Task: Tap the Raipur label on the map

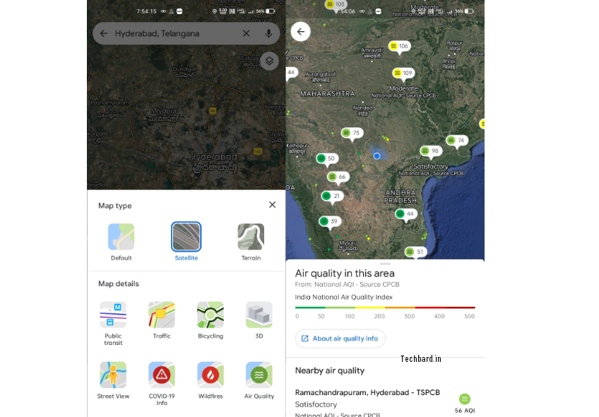Action: click(455, 46)
